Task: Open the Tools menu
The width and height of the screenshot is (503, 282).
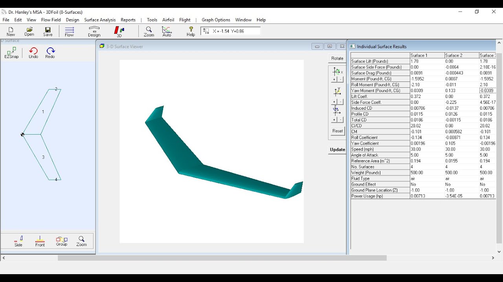Action: click(152, 20)
